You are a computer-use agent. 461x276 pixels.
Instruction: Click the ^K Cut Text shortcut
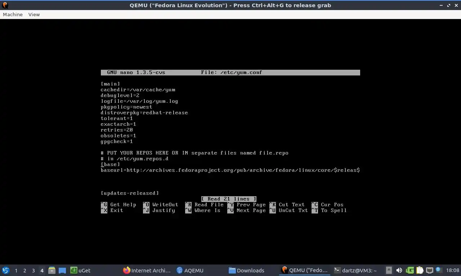(287, 204)
